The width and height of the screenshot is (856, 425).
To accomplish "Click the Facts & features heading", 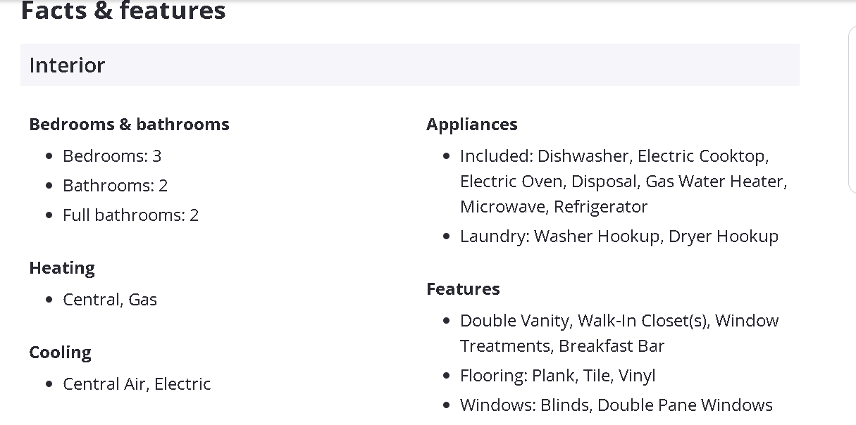I will (x=123, y=11).
